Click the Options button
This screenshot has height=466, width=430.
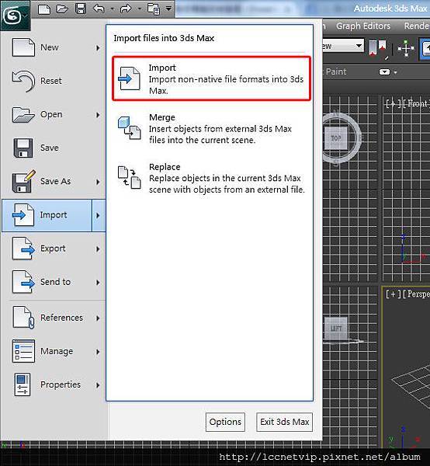click(x=225, y=422)
